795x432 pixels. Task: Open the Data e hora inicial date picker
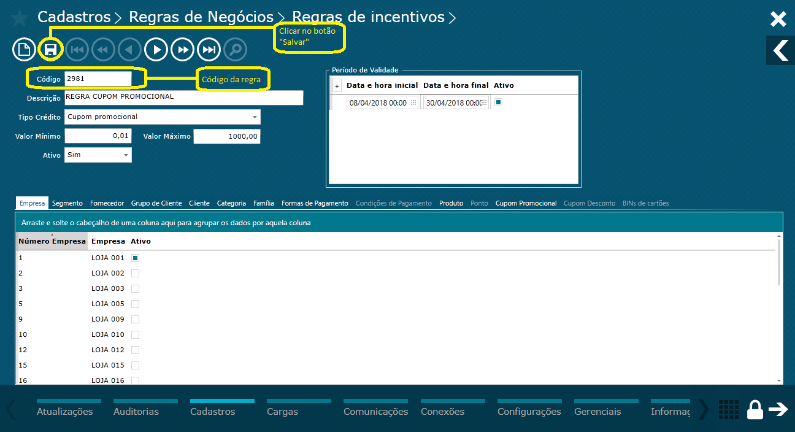[x=413, y=102]
